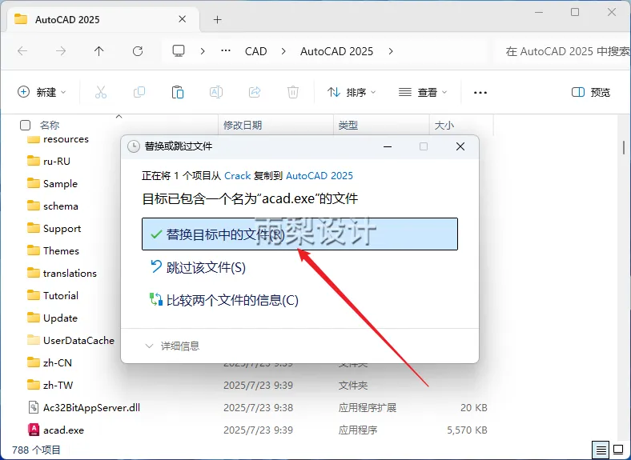Viewport: 631px width, 460px height.
Task: Switch to large icons view in status bar
Action: (618, 450)
